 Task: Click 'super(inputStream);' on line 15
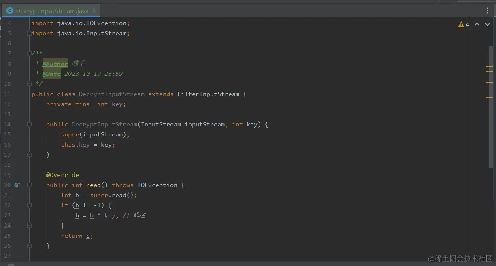click(95, 134)
